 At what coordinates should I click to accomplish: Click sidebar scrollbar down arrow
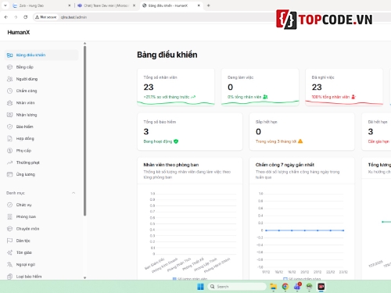coord(84,277)
